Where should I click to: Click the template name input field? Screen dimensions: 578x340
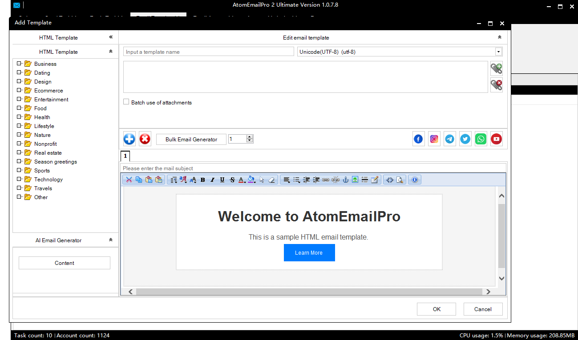click(x=209, y=52)
